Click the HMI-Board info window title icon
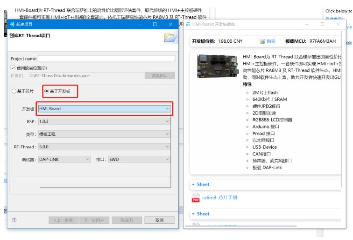353x240 pixels. tap(188, 24)
